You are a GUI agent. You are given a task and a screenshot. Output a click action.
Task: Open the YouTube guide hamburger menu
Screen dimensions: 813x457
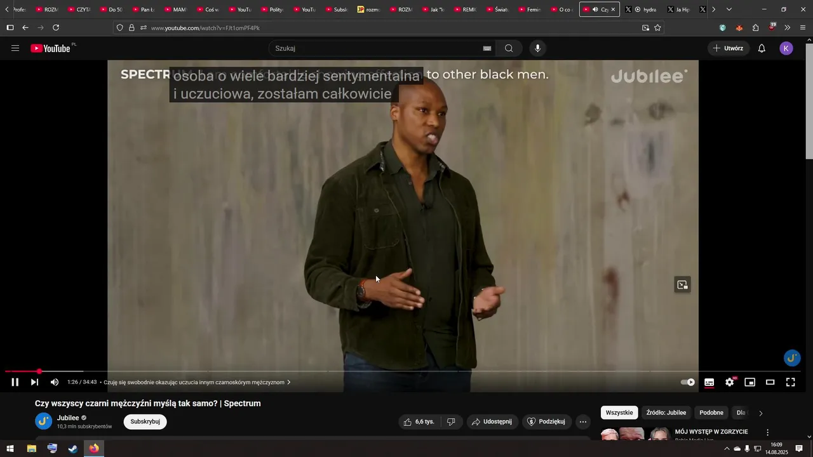(x=15, y=48)
